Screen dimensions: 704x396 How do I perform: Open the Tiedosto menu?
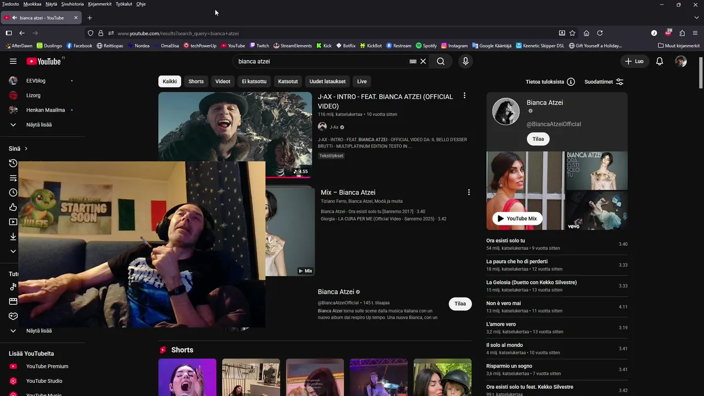point(10,4)
